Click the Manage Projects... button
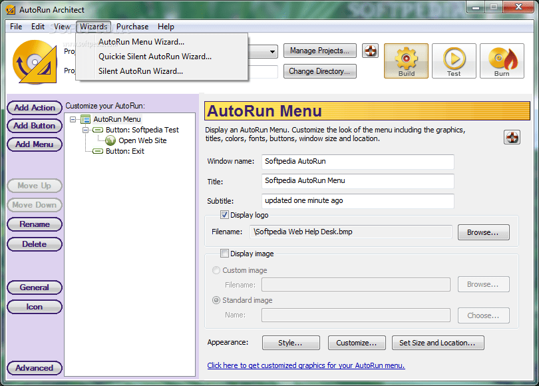 coord(319,51)
